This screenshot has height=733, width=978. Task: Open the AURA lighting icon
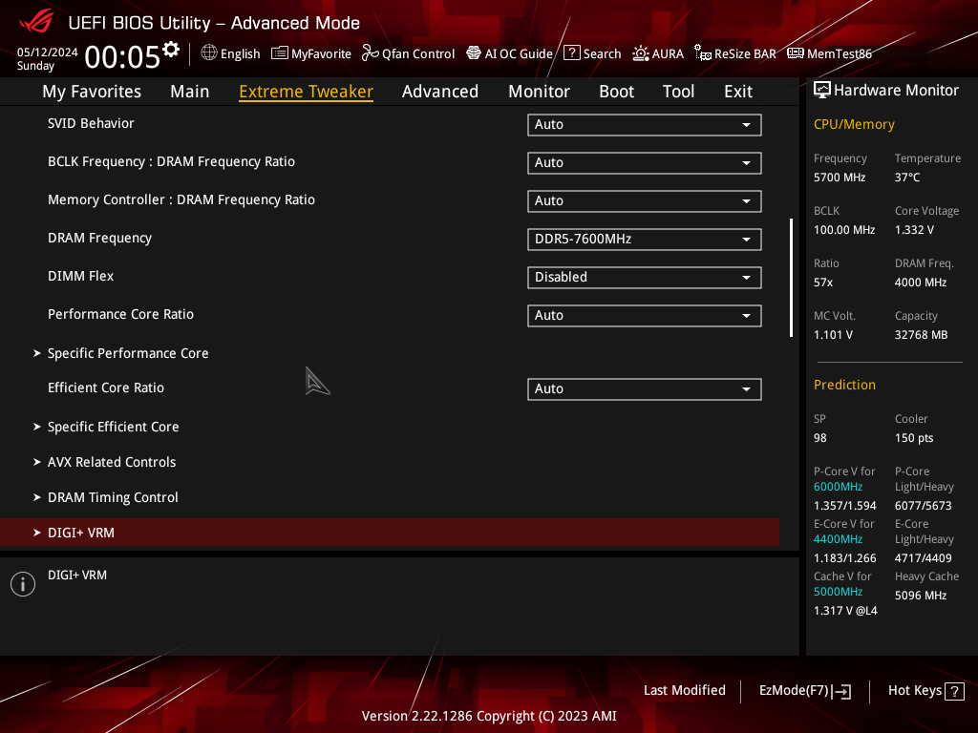[x=641, y=53]
